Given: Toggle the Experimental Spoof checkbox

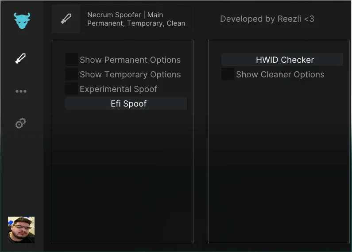Looking at the screenshot, I should click(71, 89).
